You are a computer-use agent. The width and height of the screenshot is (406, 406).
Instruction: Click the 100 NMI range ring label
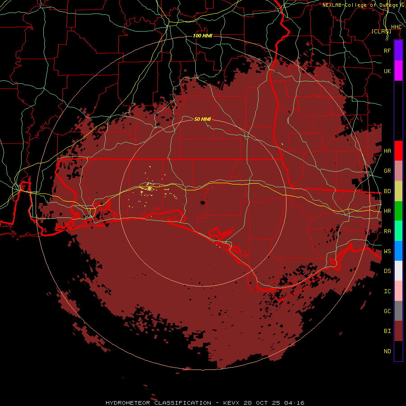203,36
